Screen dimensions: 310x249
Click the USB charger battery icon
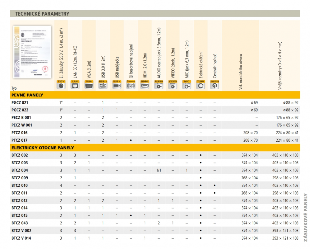[x=117, y=84]
